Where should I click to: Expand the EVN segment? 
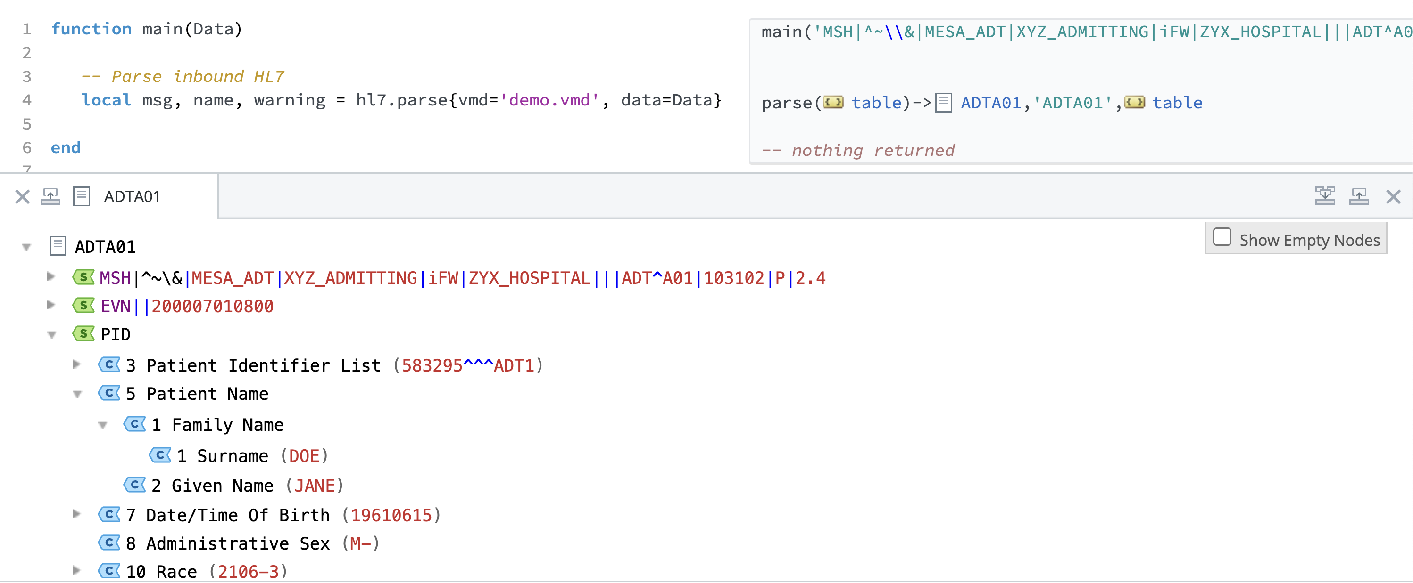pos(51,305)
